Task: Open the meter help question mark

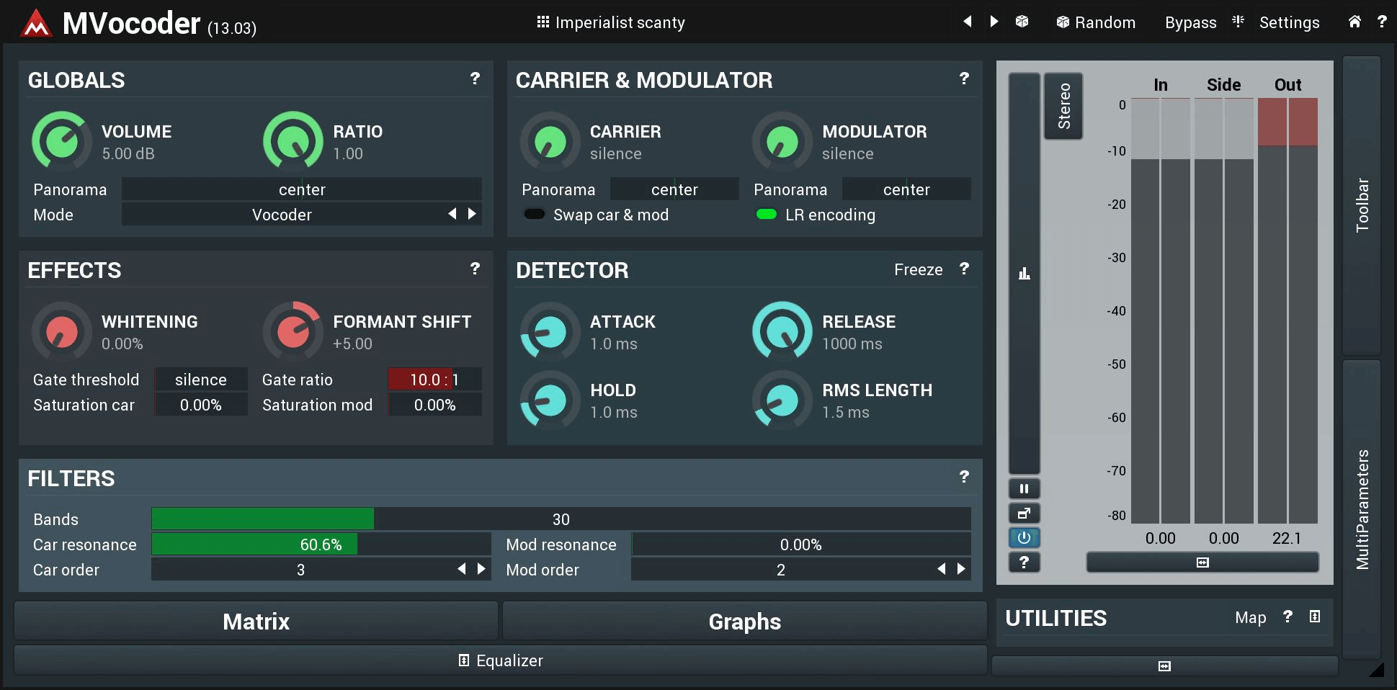Action: pos(1024,563)
